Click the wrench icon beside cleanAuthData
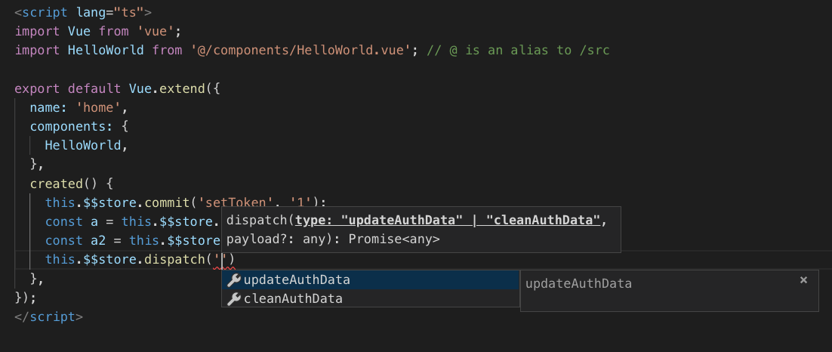 [x=233, y=299]
